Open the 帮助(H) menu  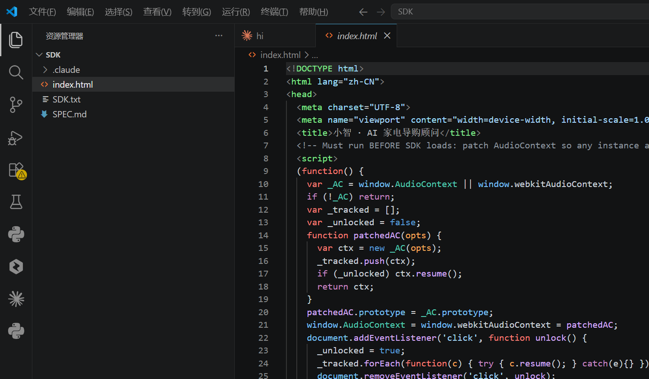click(x=313, y=12)
